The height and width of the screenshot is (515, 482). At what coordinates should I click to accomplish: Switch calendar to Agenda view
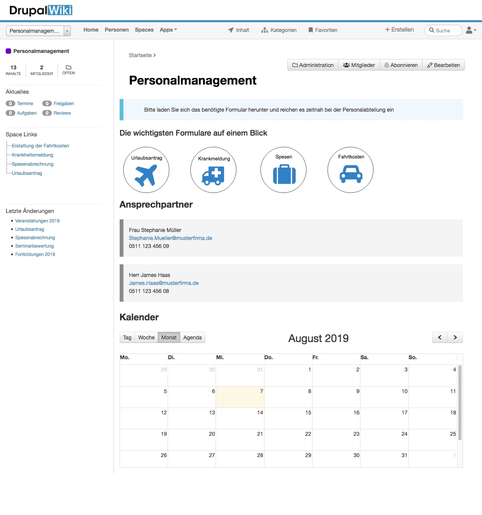192,337
